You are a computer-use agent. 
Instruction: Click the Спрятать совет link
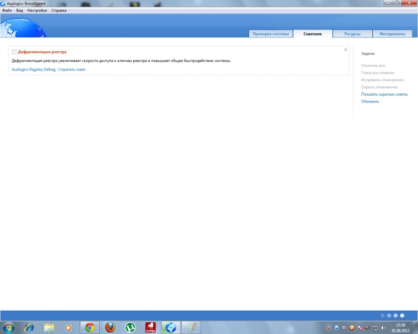click(x=72, y=70)
